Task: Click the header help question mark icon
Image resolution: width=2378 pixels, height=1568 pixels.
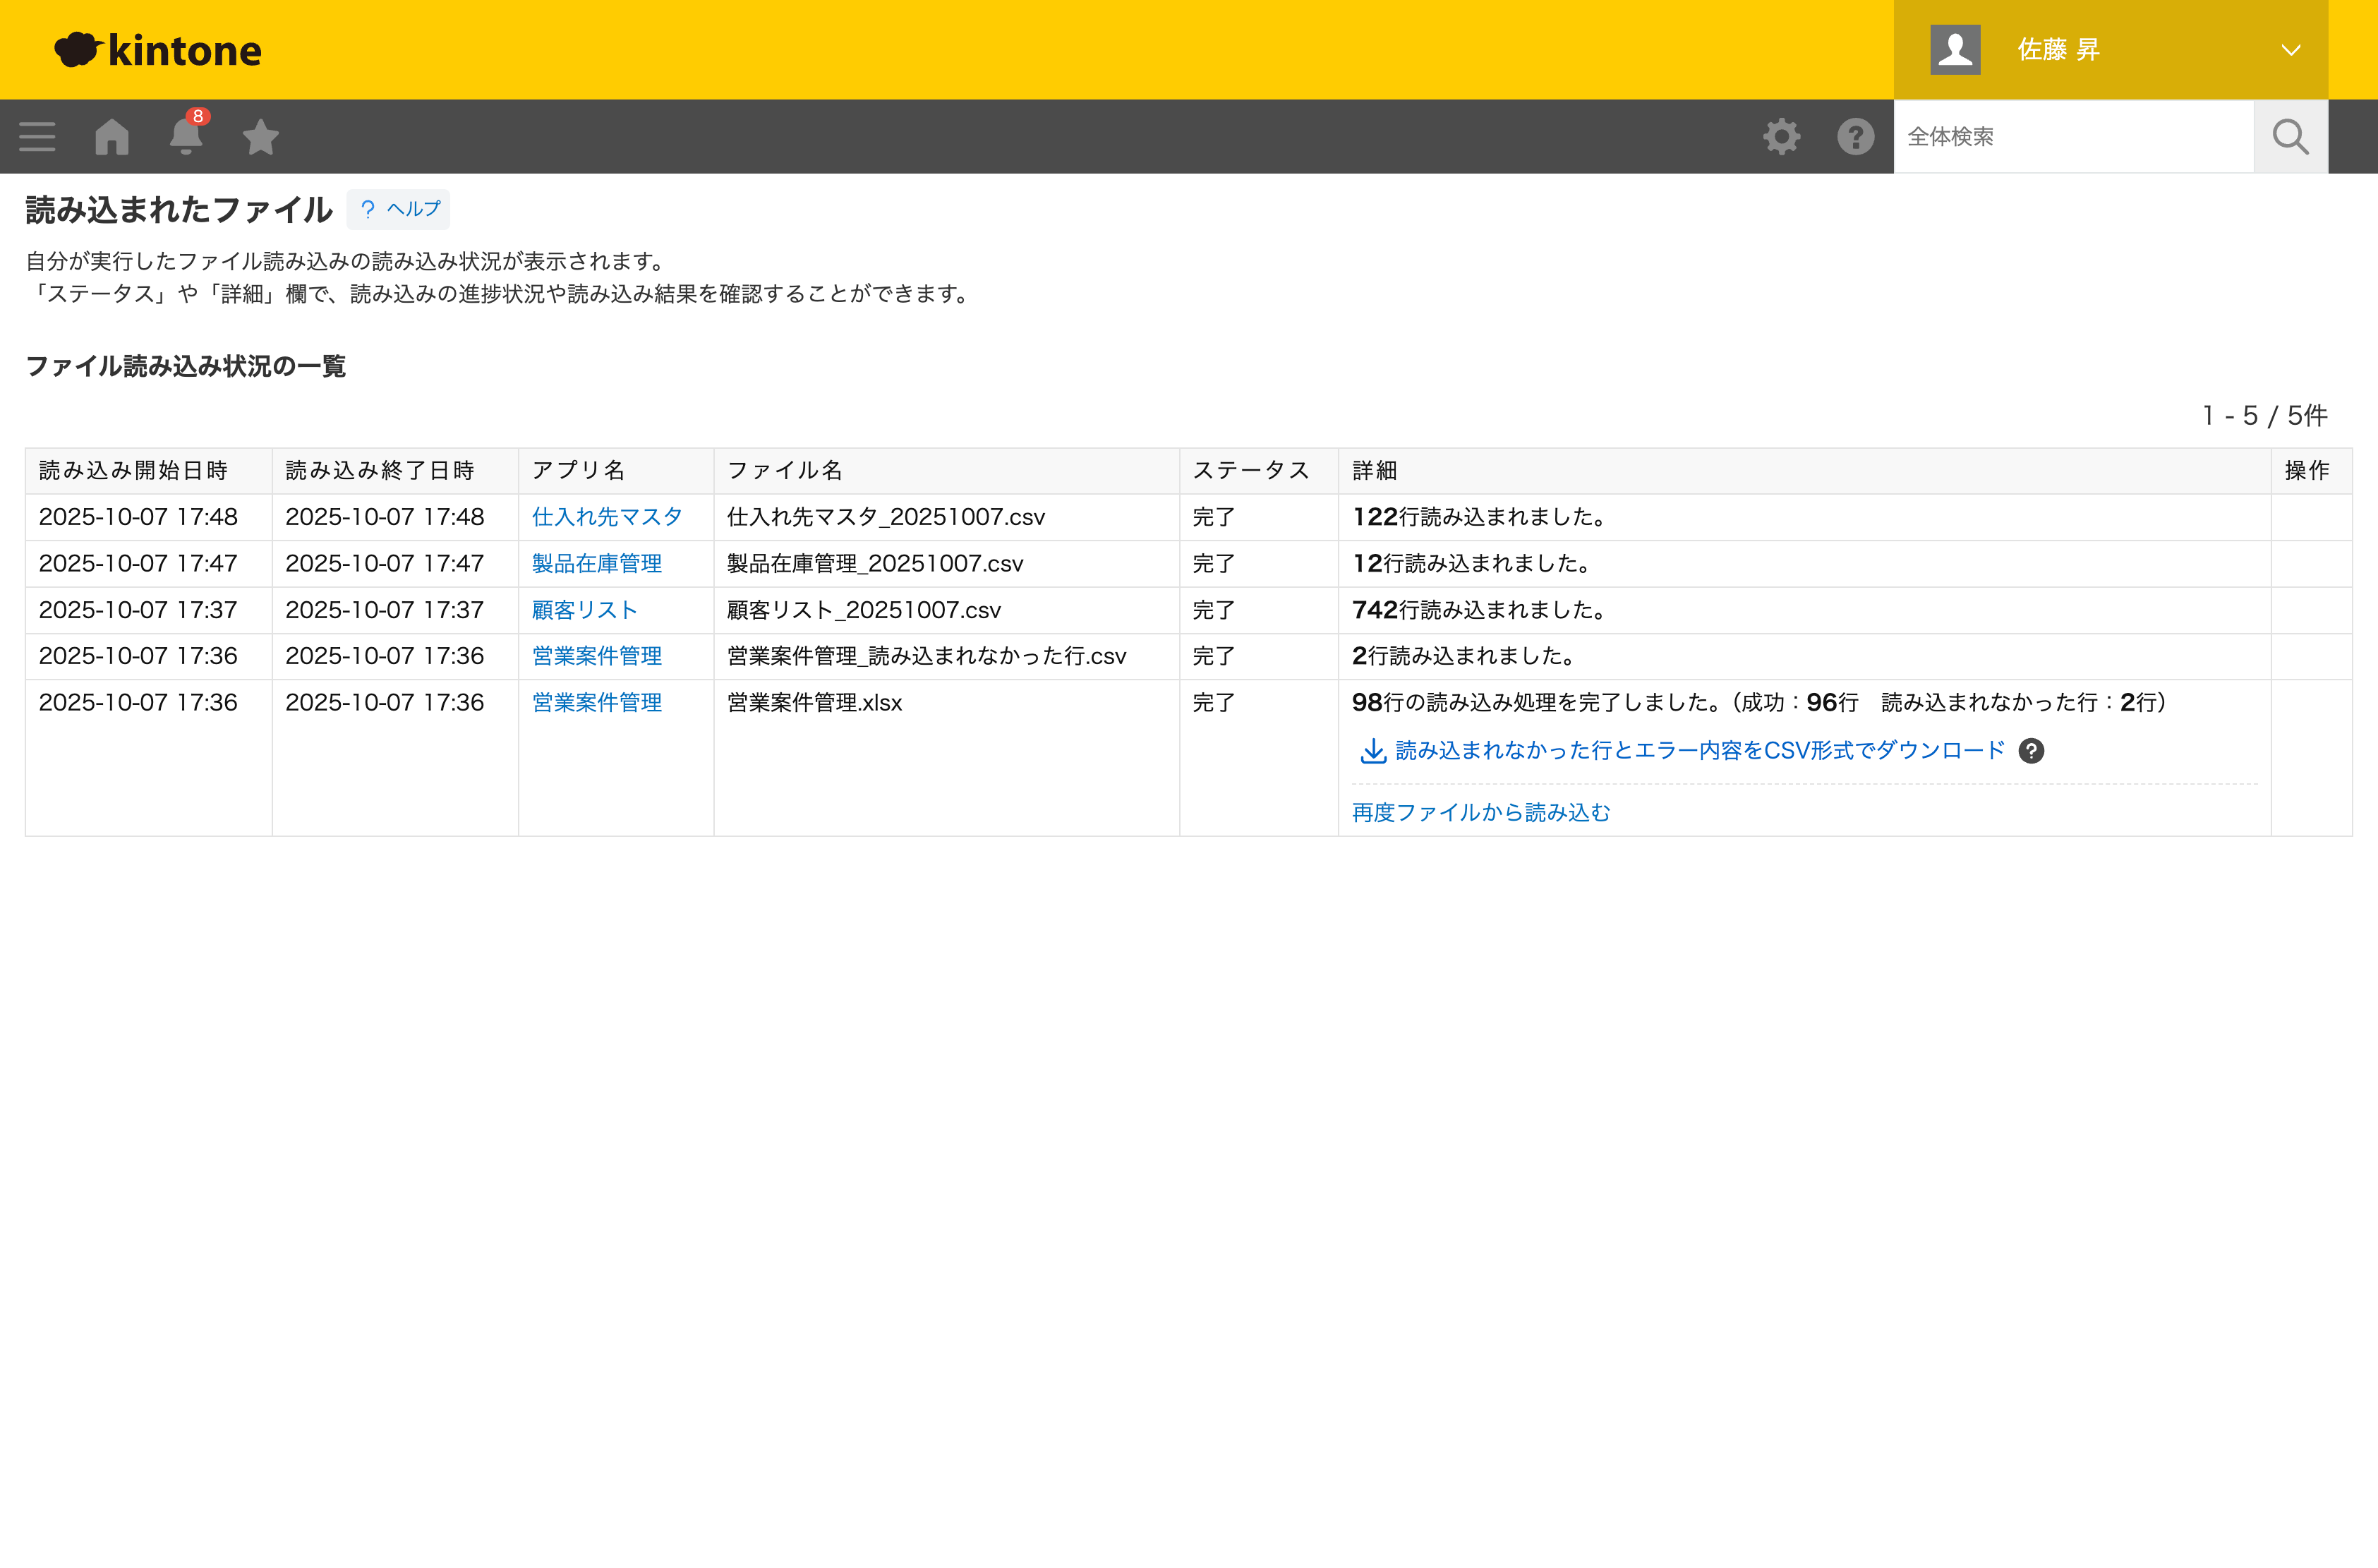Action: click(x=1855, y=136)
